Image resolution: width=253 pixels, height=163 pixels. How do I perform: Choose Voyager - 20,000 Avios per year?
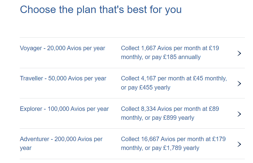[63, 48]
